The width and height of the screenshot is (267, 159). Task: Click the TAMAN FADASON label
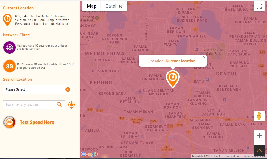click(141, 48)
